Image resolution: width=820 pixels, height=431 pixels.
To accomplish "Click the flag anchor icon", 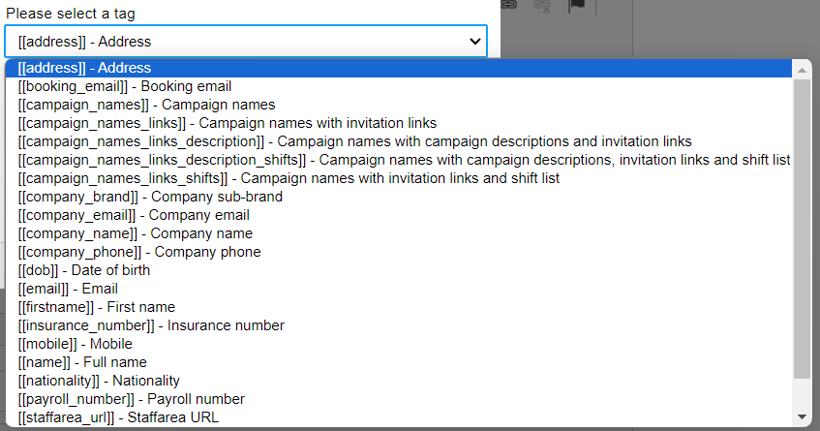I will 576,5.
